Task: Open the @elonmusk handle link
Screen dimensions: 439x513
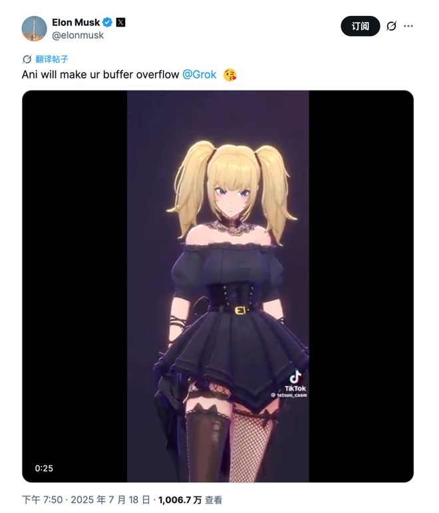Action: [x=78, y=35]
